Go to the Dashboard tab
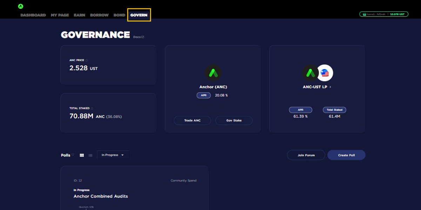This screenshot has height=210, width=421. coord(33,15)
